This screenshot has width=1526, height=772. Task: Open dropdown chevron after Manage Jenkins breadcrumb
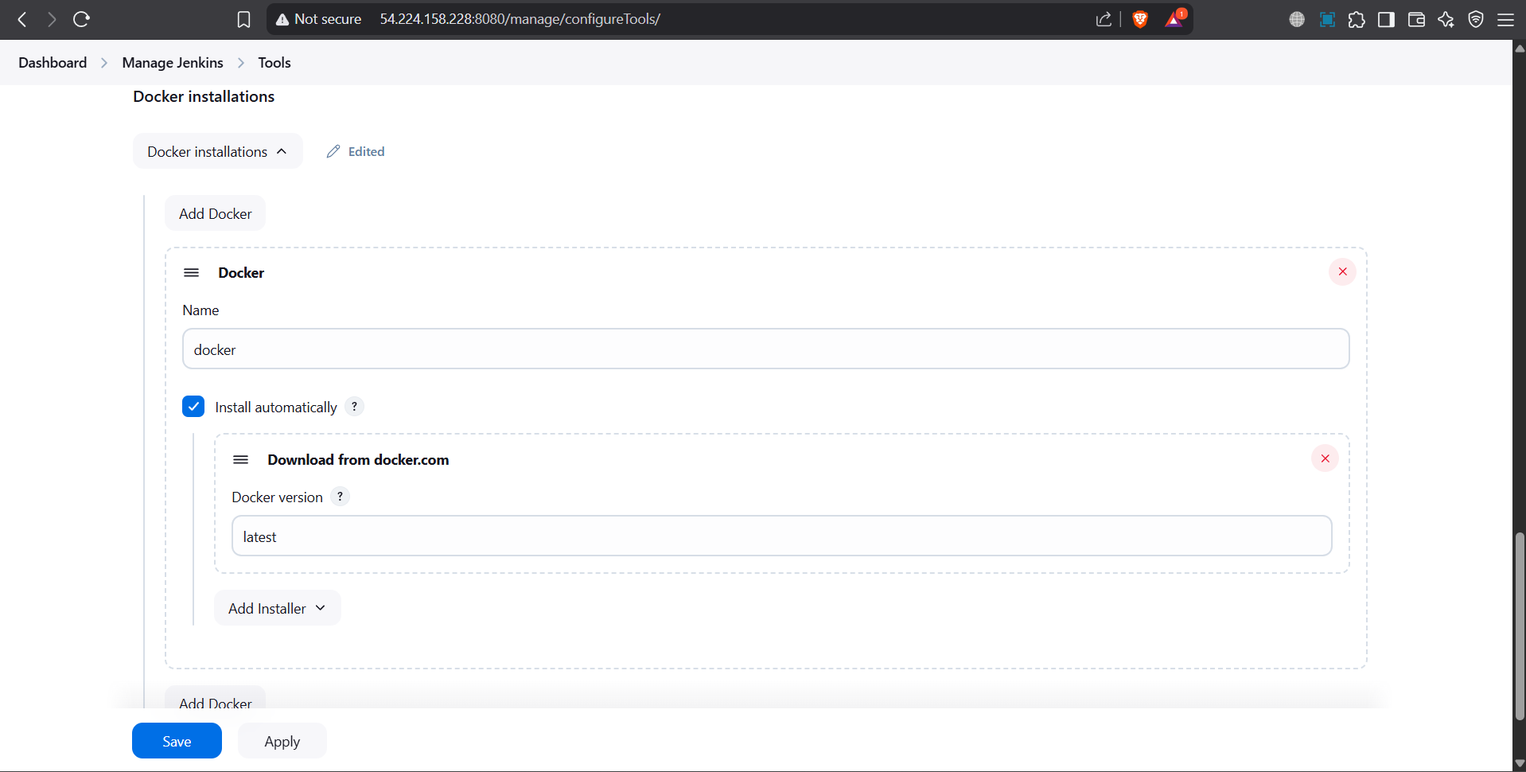click(241, 63)
